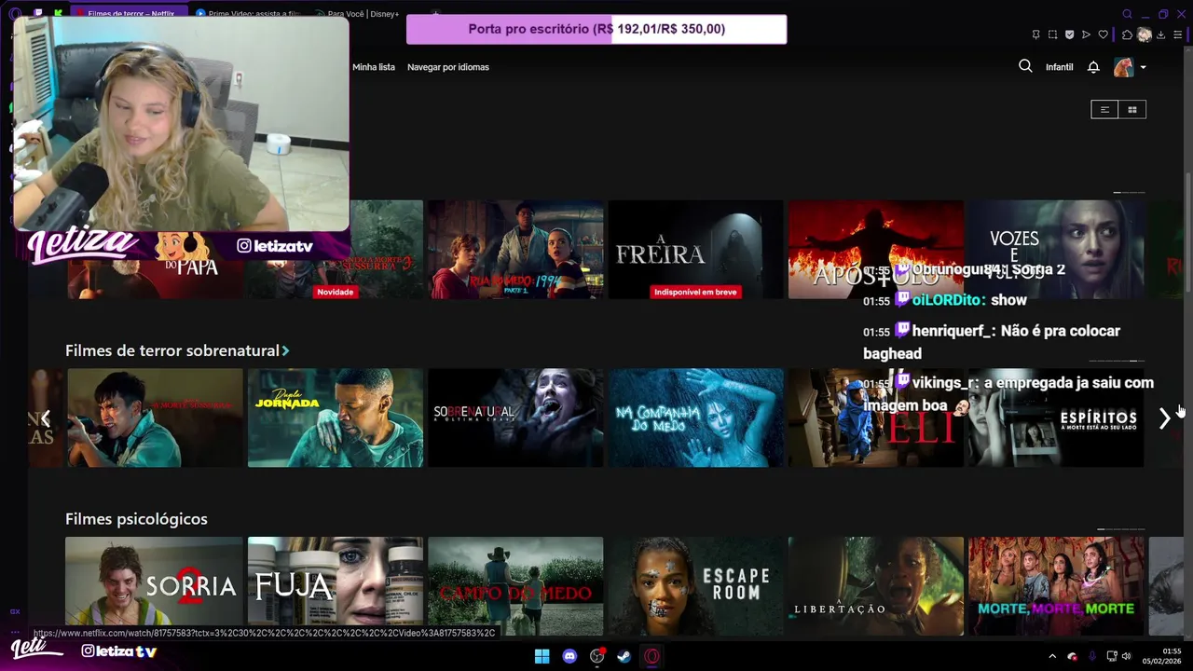The image size is (1193, 671).
Task: Open the Twitch pinned tab icon
Action: tap(38, 14)
